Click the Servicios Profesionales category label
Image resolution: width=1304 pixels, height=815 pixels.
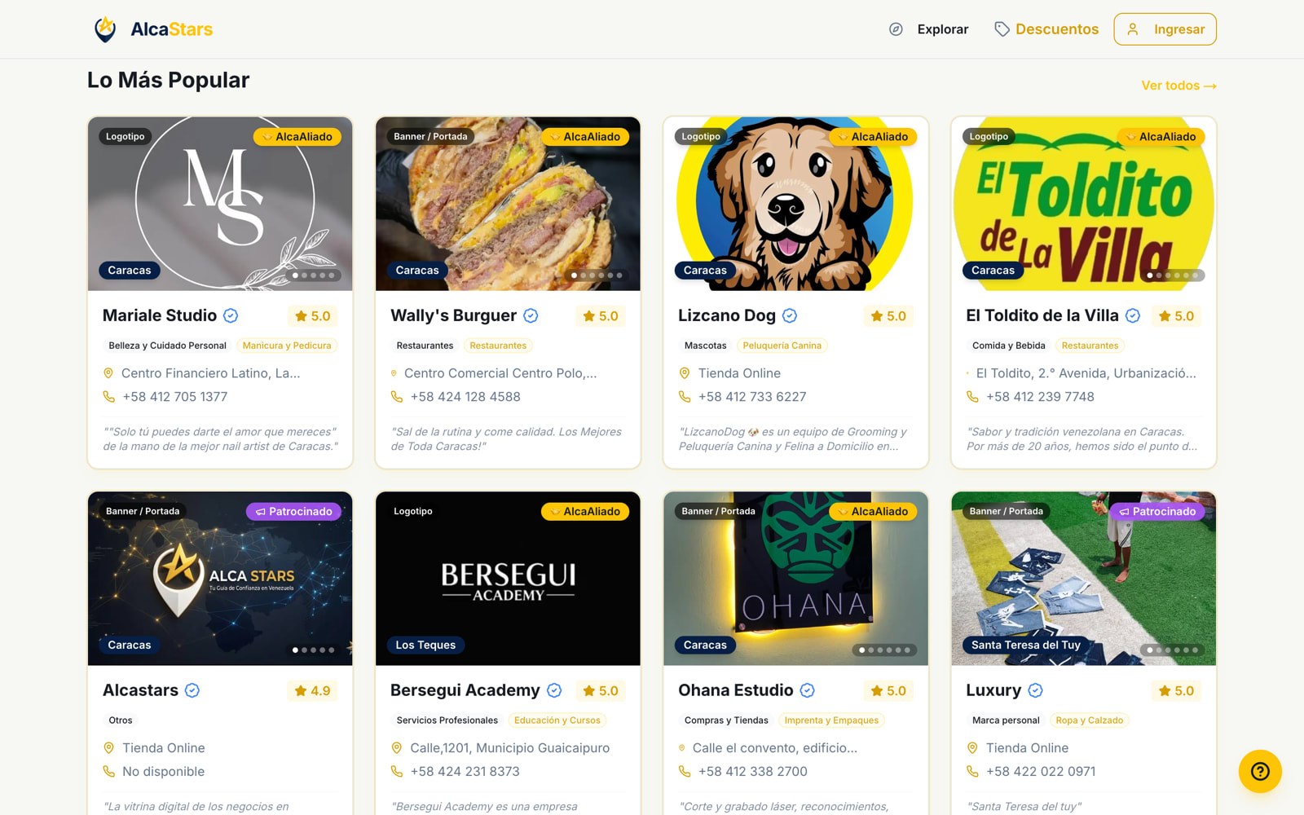(x=447, y=720)
